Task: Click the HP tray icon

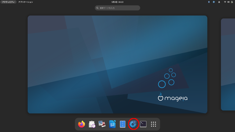Action: click(x=214, y=2)
